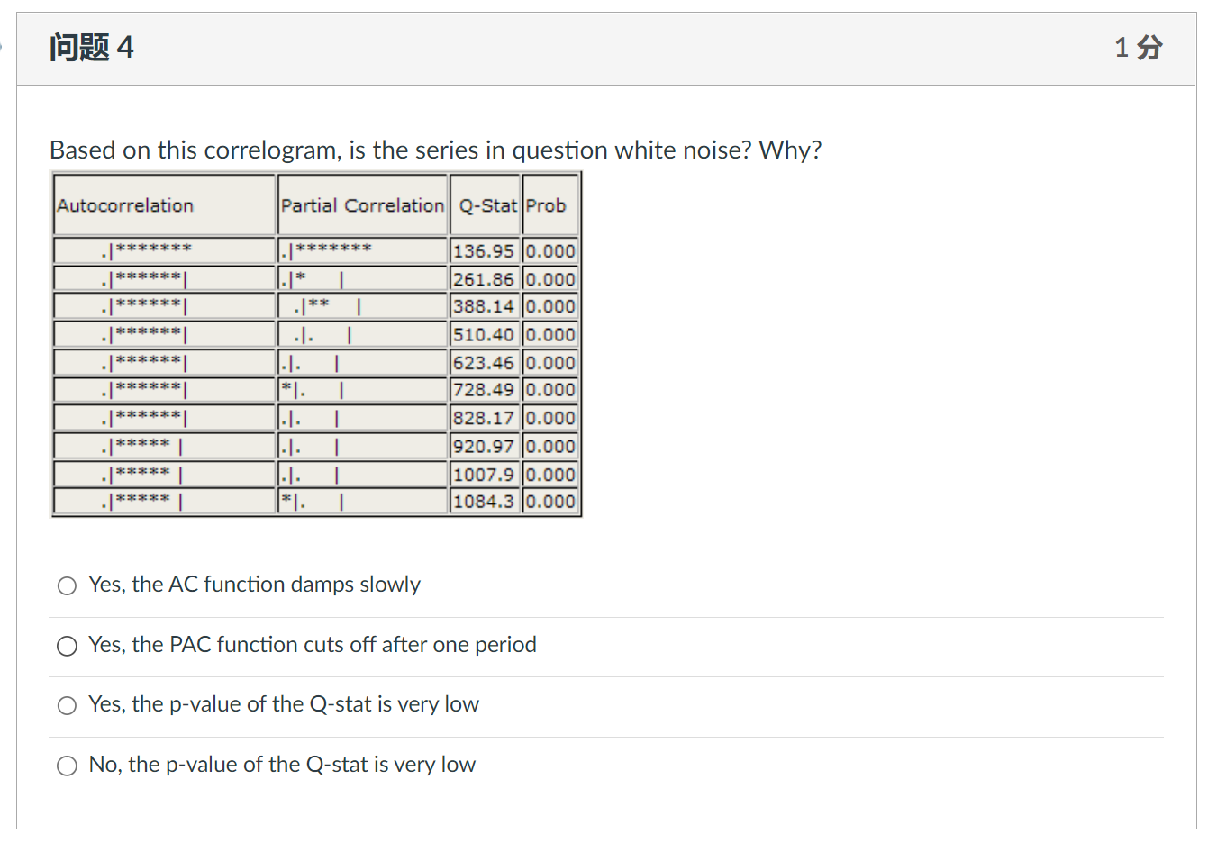
Task: Click the Autocorrelation column header
Action: click(125, 205)
